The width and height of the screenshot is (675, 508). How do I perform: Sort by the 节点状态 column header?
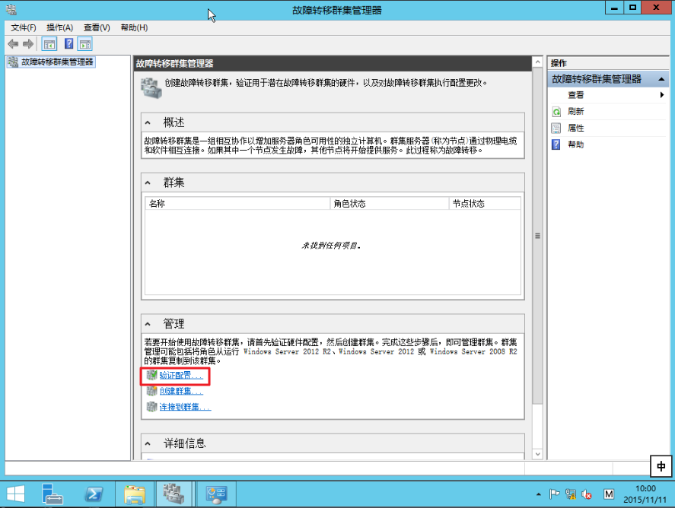(486, 204)
